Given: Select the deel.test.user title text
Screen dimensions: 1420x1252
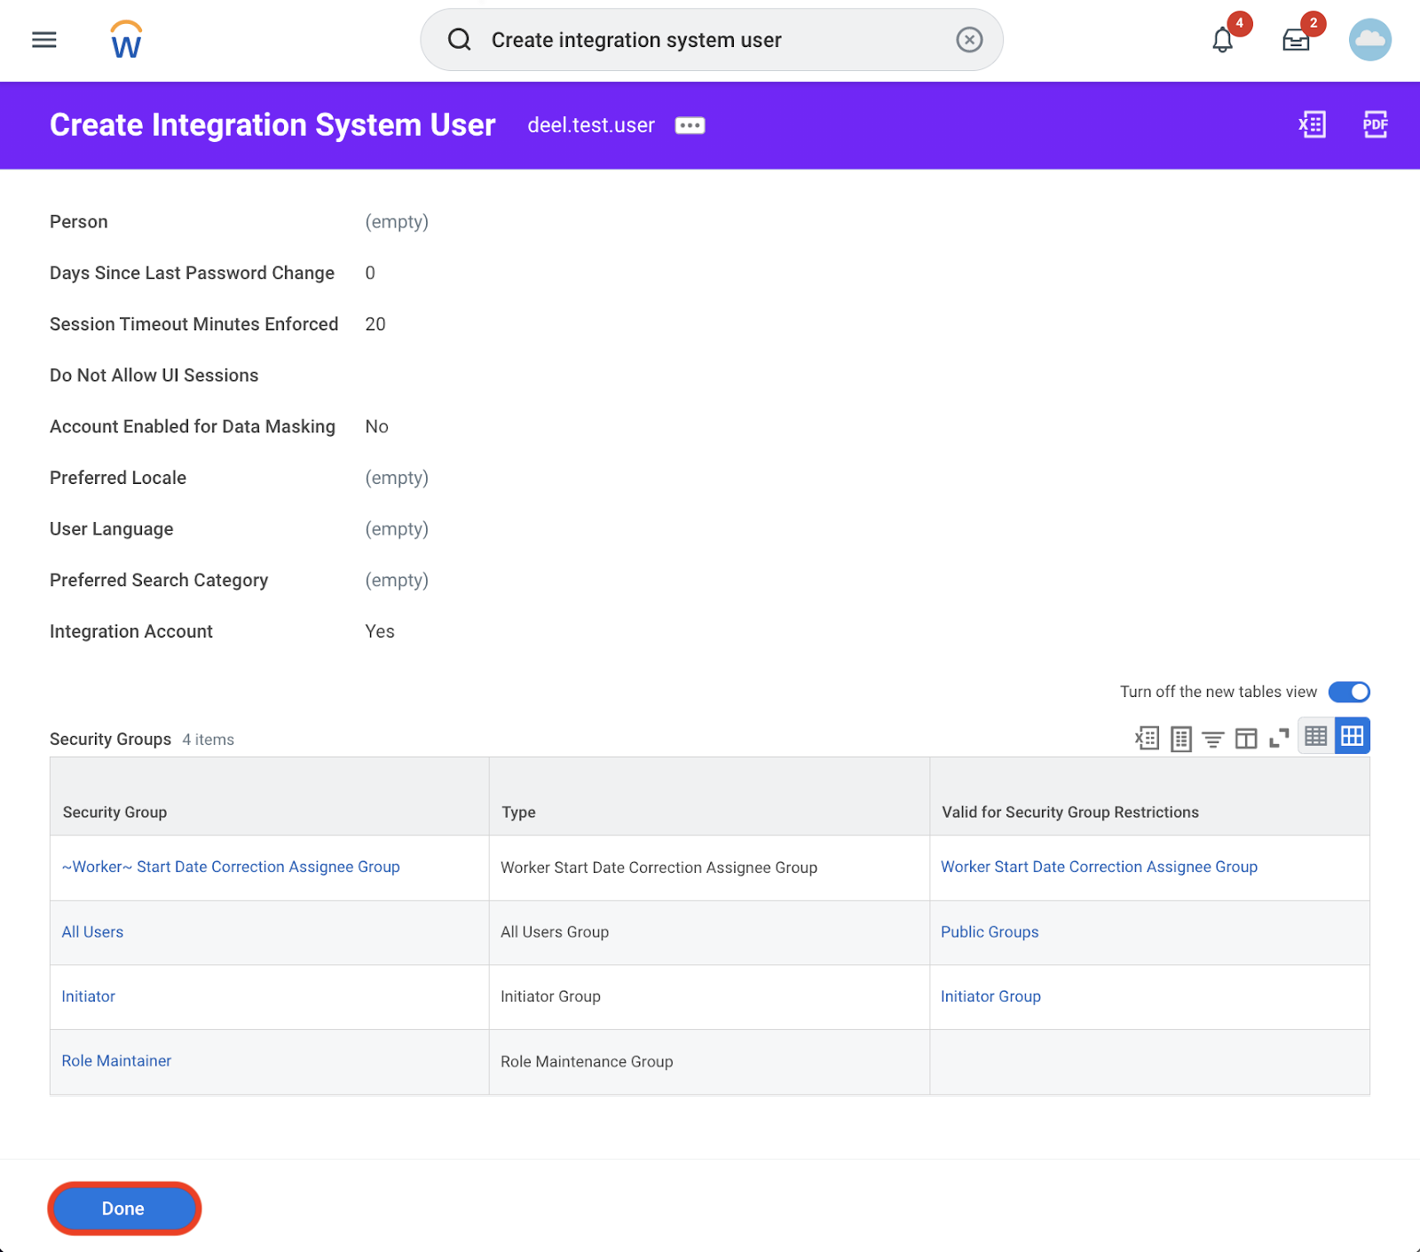Looking at the screenshot, I should click(591, 125).
